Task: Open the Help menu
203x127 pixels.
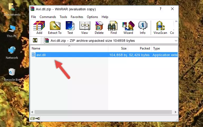Action: pos(105,17)
